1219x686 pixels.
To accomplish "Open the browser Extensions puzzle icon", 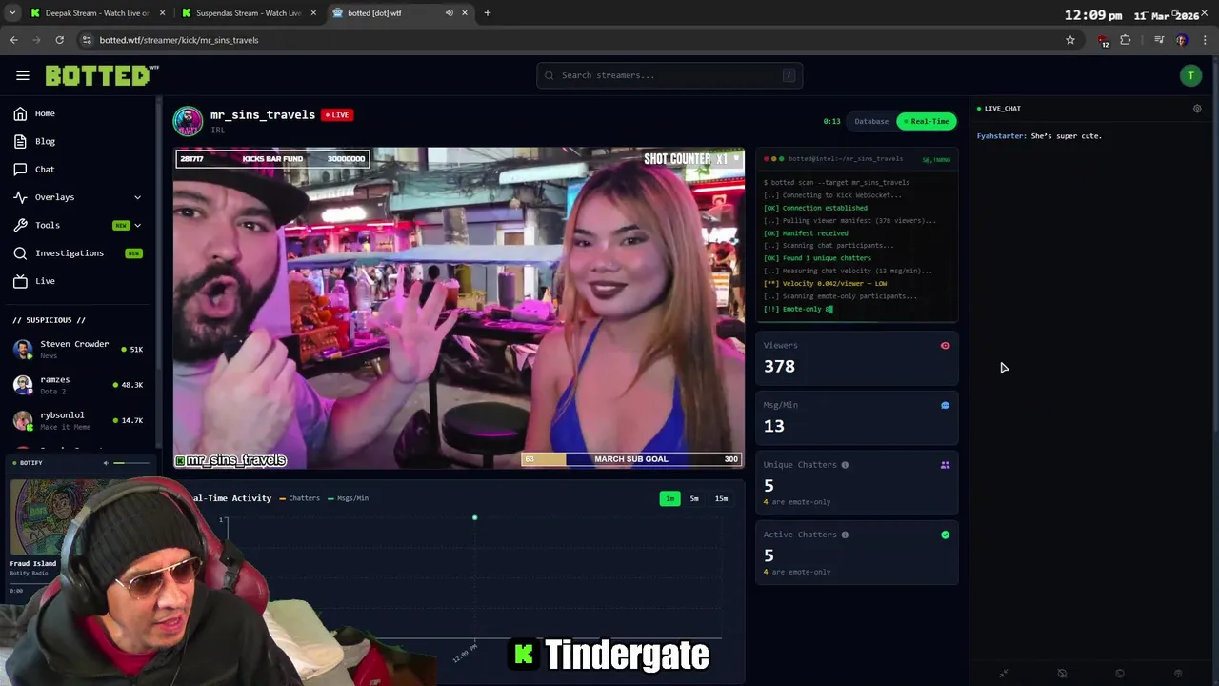I will pyautogui.click(x=1126, y=40).
